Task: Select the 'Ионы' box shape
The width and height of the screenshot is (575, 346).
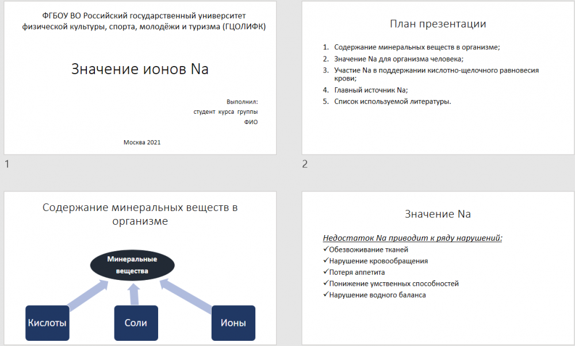Action: 233,322
